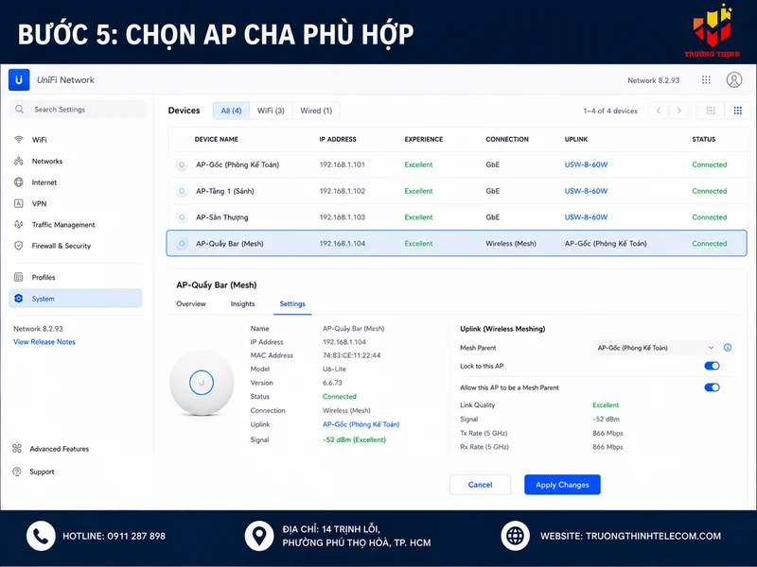Switch to the Insights tab
Viewport: 757px width, 567px height.
[242, 303]
